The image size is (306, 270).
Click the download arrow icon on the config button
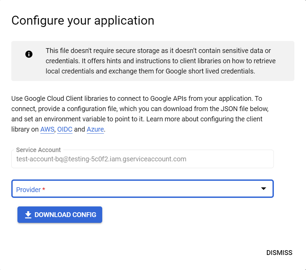click(28, 215)
